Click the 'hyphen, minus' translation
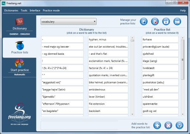This screenshot has width=190, height=134. [108, 40]
